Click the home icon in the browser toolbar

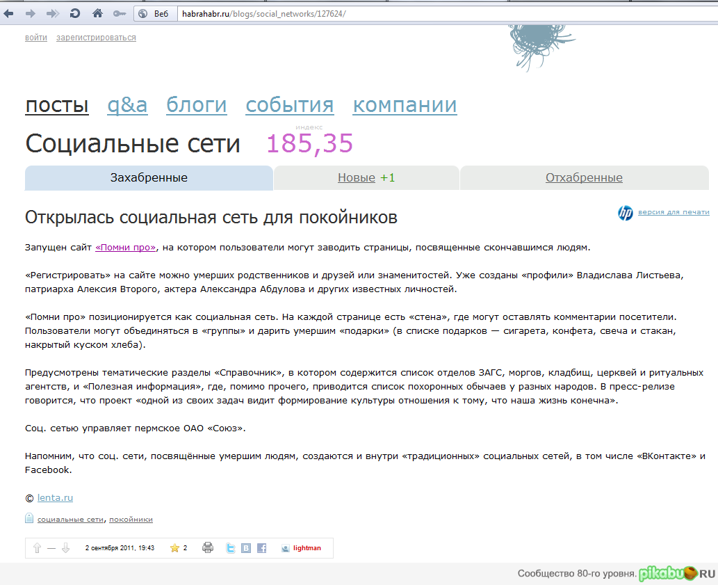tap(97, 13)
